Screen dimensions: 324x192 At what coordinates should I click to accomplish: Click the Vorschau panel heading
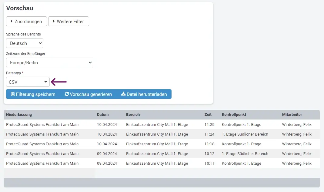[x=20, y=8]
